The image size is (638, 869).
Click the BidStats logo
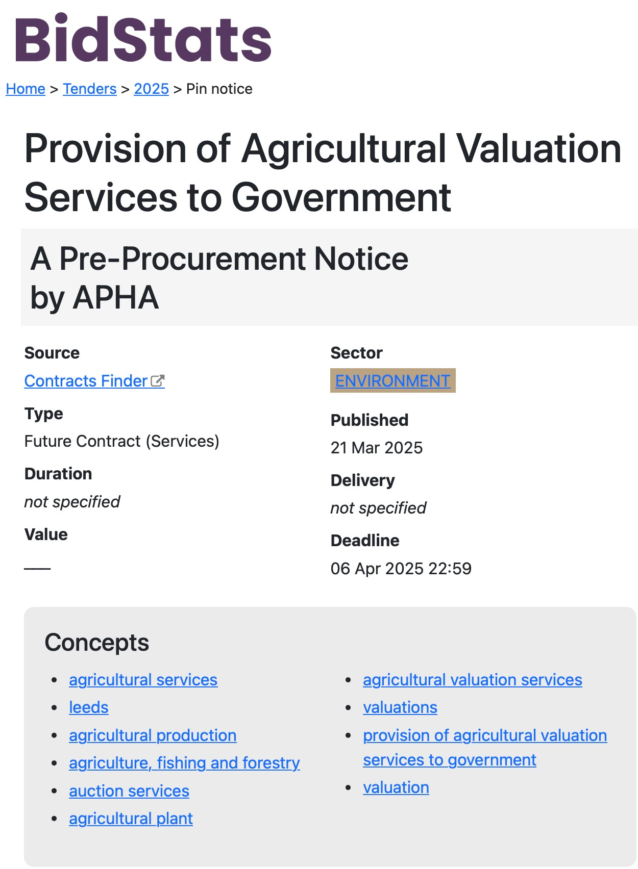tap(143, 38)
